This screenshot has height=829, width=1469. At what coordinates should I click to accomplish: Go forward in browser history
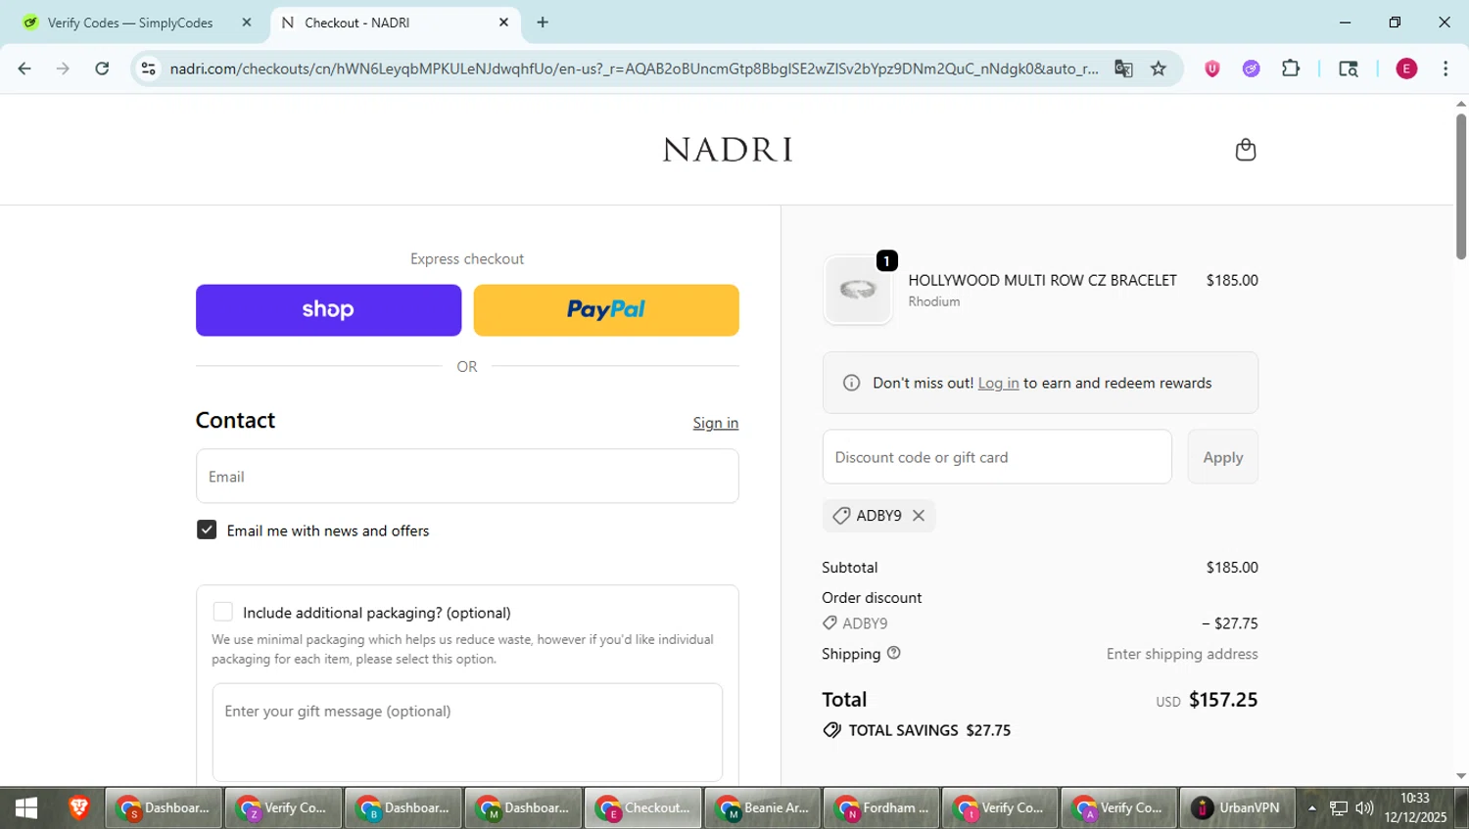[x=63, y=69]
